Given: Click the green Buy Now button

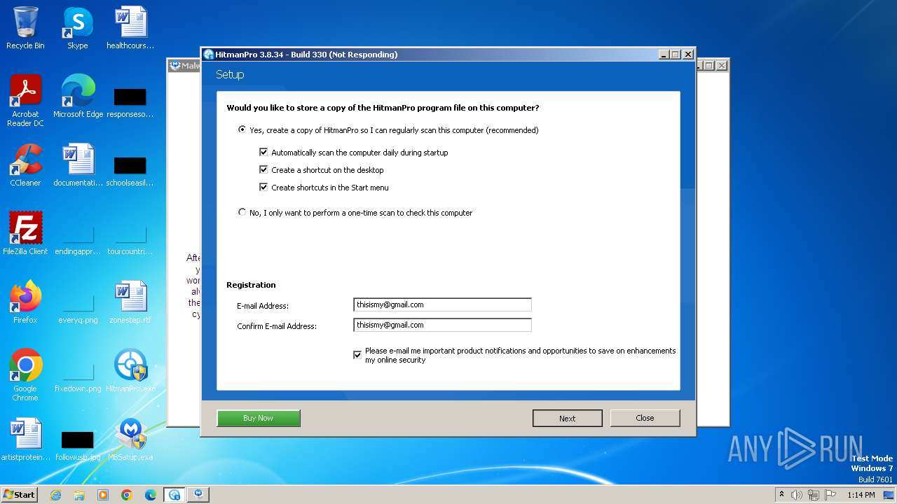Looking at the screenshot, I should click(259, 418).
